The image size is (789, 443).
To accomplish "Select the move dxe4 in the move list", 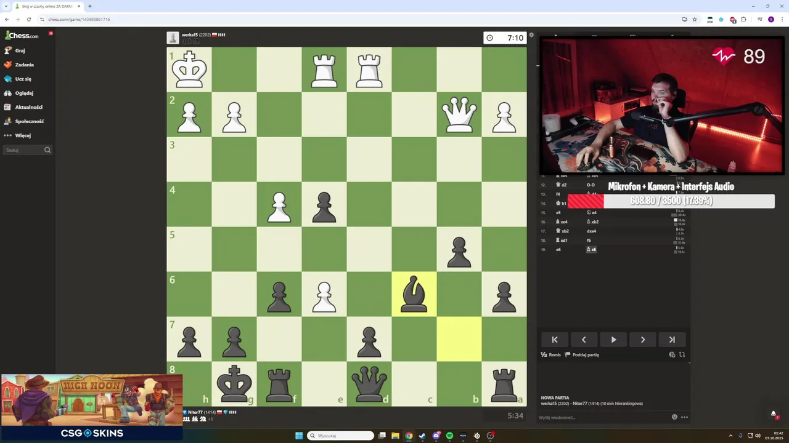I will point(592,231).
